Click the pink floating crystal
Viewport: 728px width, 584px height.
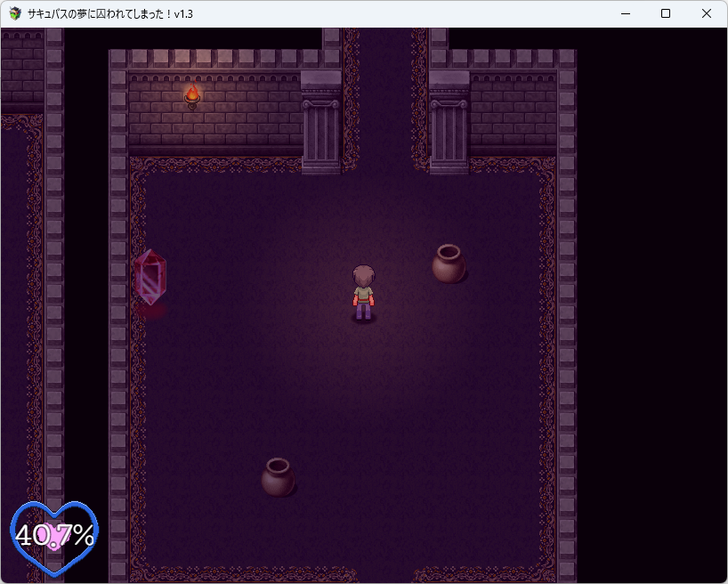pyautogui.click(x=150, y=278)
